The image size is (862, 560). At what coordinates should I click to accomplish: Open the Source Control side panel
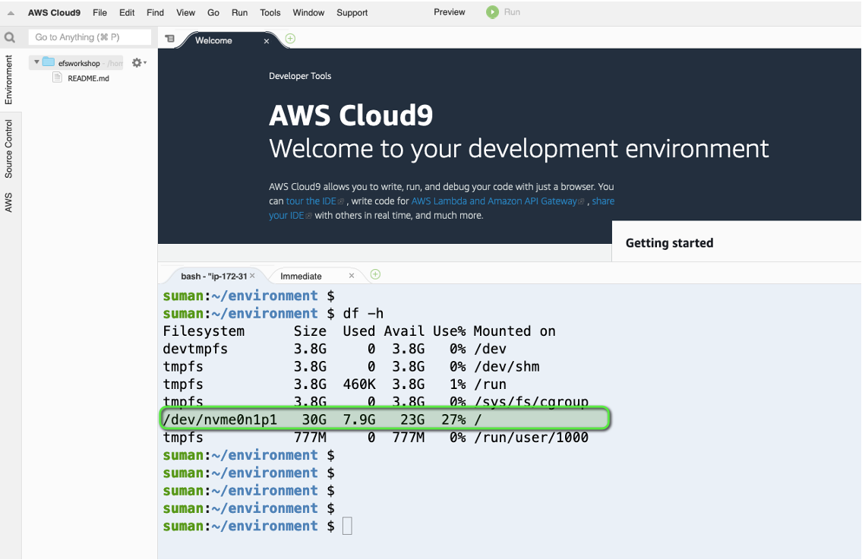[x=9, y=149]
